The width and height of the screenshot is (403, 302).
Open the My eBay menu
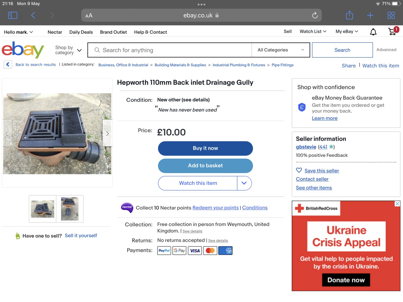(x=347, y=31)
